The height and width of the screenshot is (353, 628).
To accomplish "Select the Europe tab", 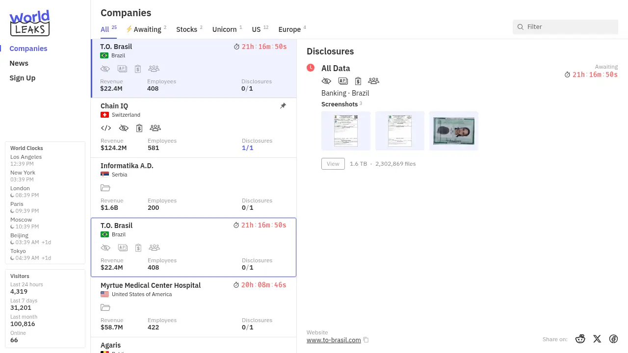I will [x=289, y=29].
